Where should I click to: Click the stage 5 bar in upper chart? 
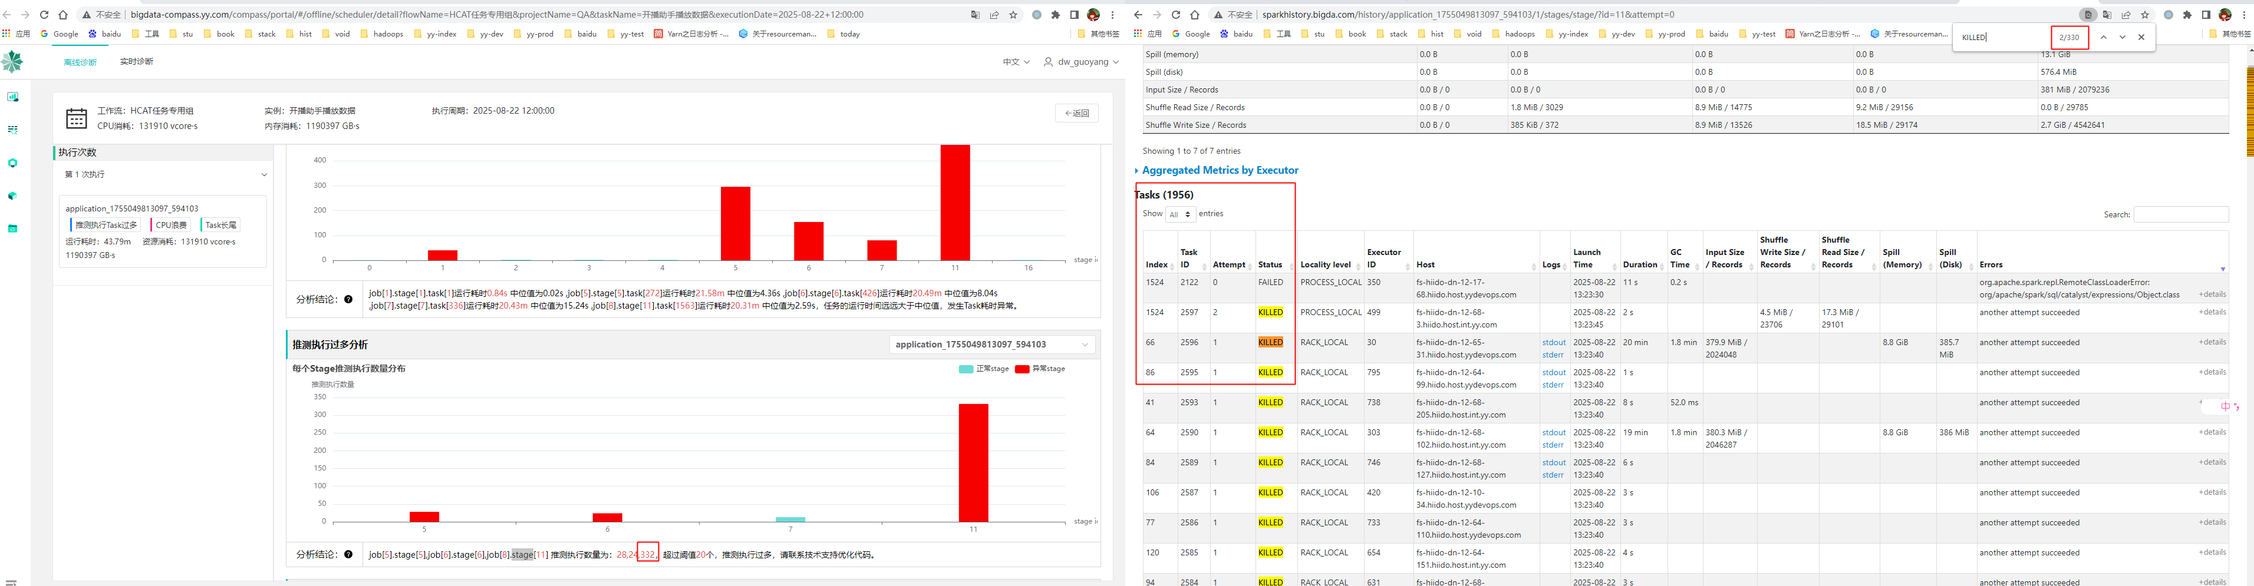pos(735,224)
